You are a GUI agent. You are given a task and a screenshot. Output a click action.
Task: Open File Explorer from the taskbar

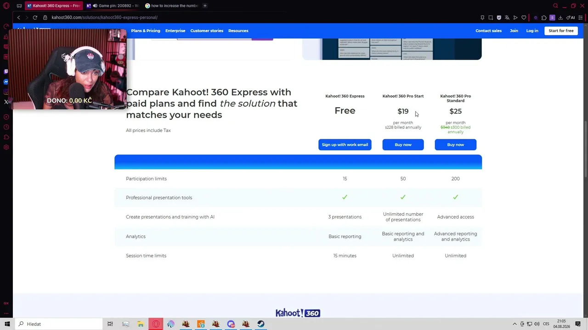(x=141, y=324)
